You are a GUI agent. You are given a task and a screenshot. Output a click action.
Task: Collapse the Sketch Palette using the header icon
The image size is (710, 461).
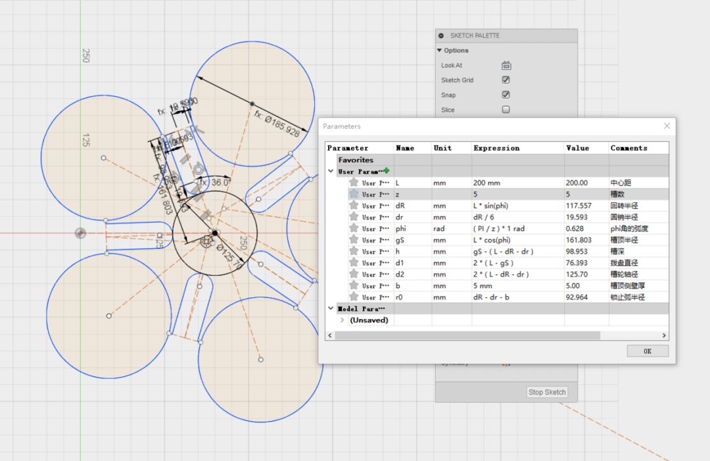pyautogui.click(x=441, y=36)
